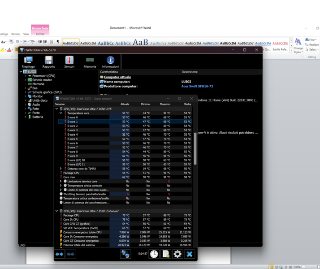Close sensors with the blue X icon

point(190,254)
